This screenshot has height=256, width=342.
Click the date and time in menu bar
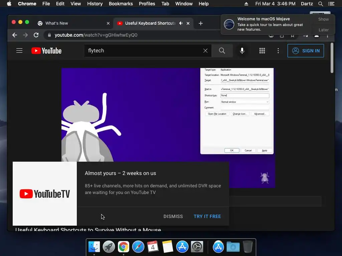(x=275, y=4)
